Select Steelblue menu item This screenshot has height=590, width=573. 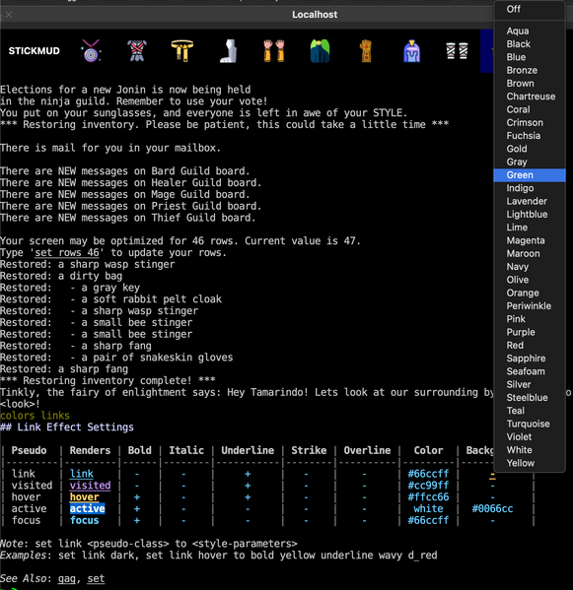tap(530, 398)
